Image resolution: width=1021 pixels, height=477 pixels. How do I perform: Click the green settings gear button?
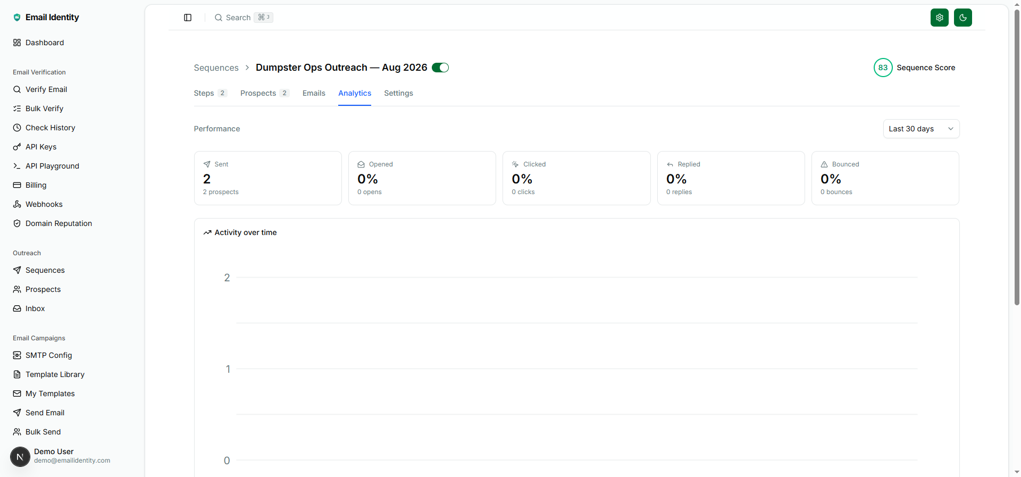pyautogui.click(x=940, y=18)
